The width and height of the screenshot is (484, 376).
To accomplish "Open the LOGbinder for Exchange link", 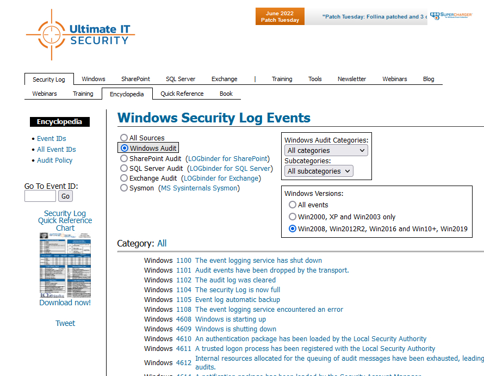I will click(221, 178).
